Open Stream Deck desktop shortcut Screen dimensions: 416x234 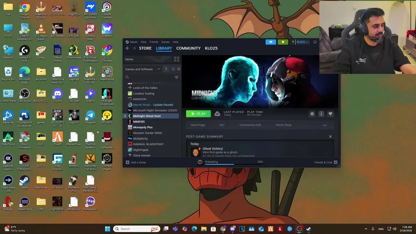point(24,204)
